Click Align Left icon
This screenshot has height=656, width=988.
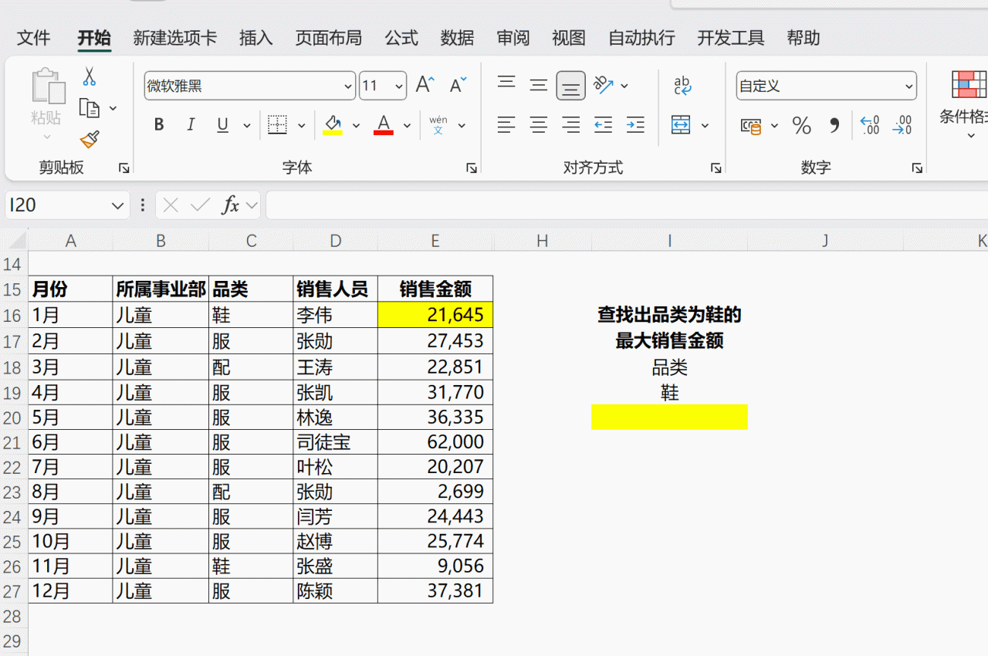tap(506, 124)
